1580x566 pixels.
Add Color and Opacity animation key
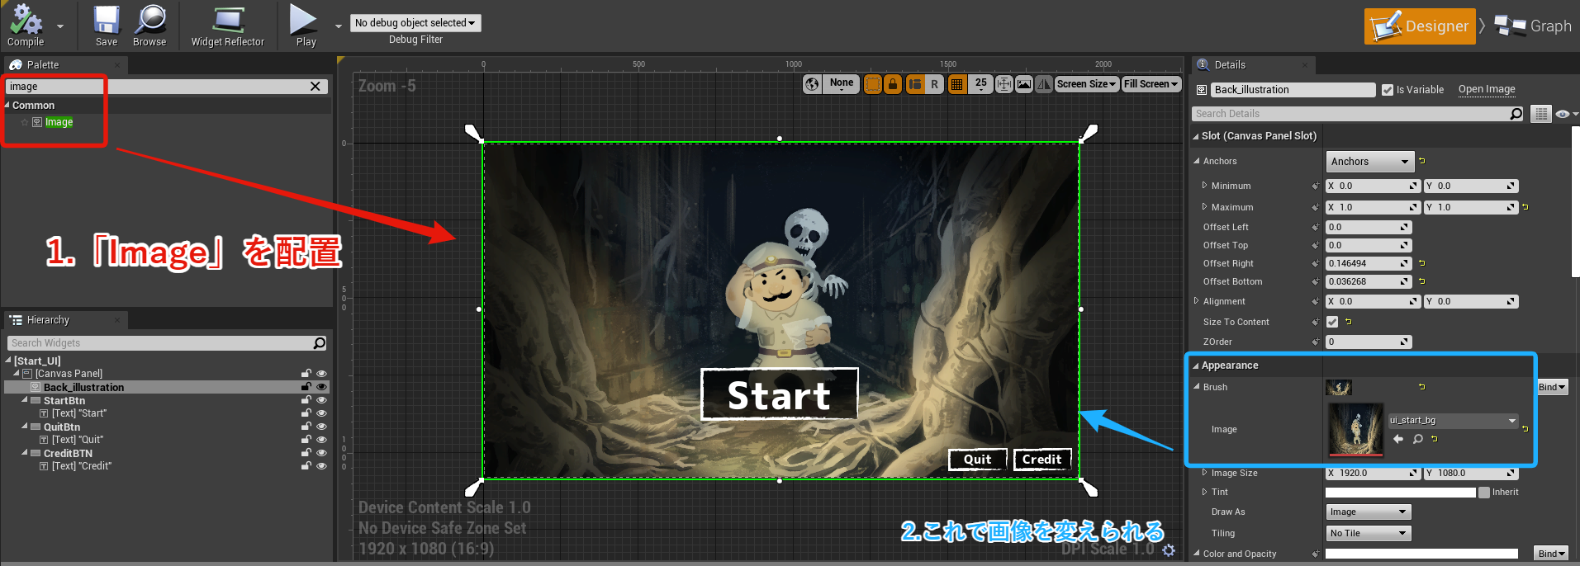click(x=1314, y=554)
